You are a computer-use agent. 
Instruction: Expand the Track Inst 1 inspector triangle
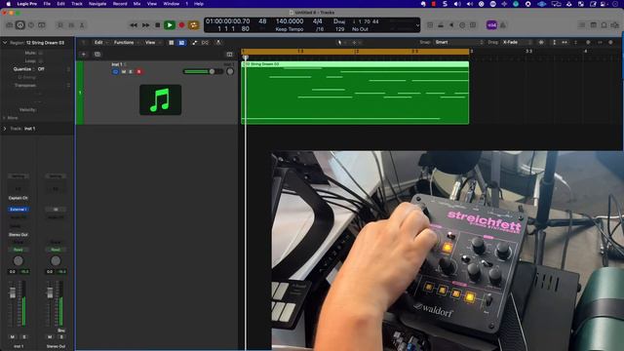[5, 129]
